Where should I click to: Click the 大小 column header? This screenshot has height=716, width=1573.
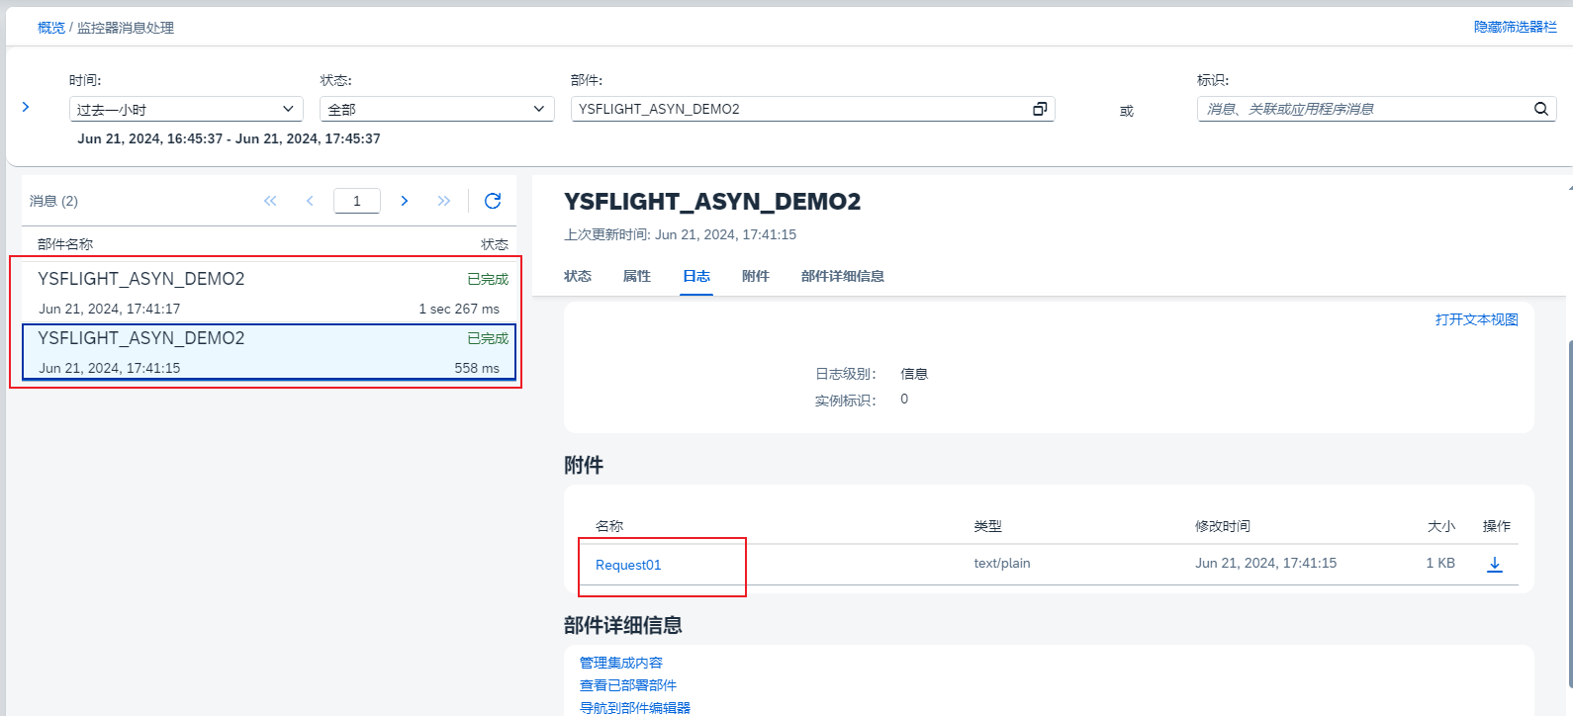1441,526
